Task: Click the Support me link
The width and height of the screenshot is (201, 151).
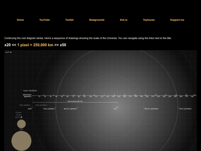Action: pos(177,20)
